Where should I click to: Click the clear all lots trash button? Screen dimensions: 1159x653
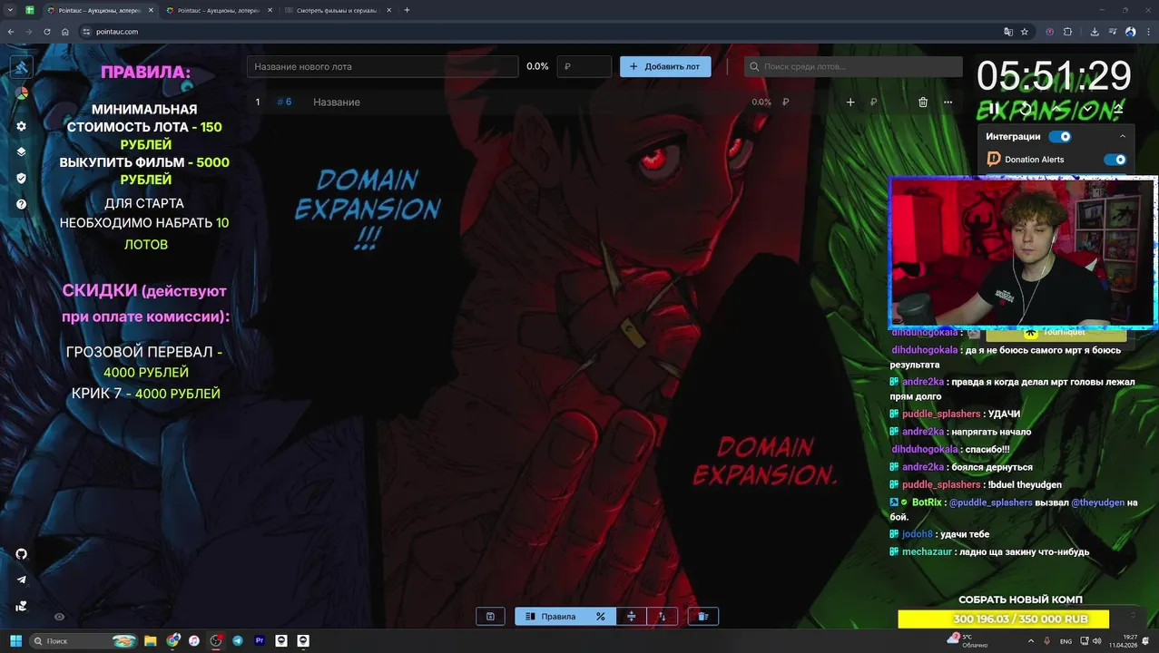coord(702,617)
